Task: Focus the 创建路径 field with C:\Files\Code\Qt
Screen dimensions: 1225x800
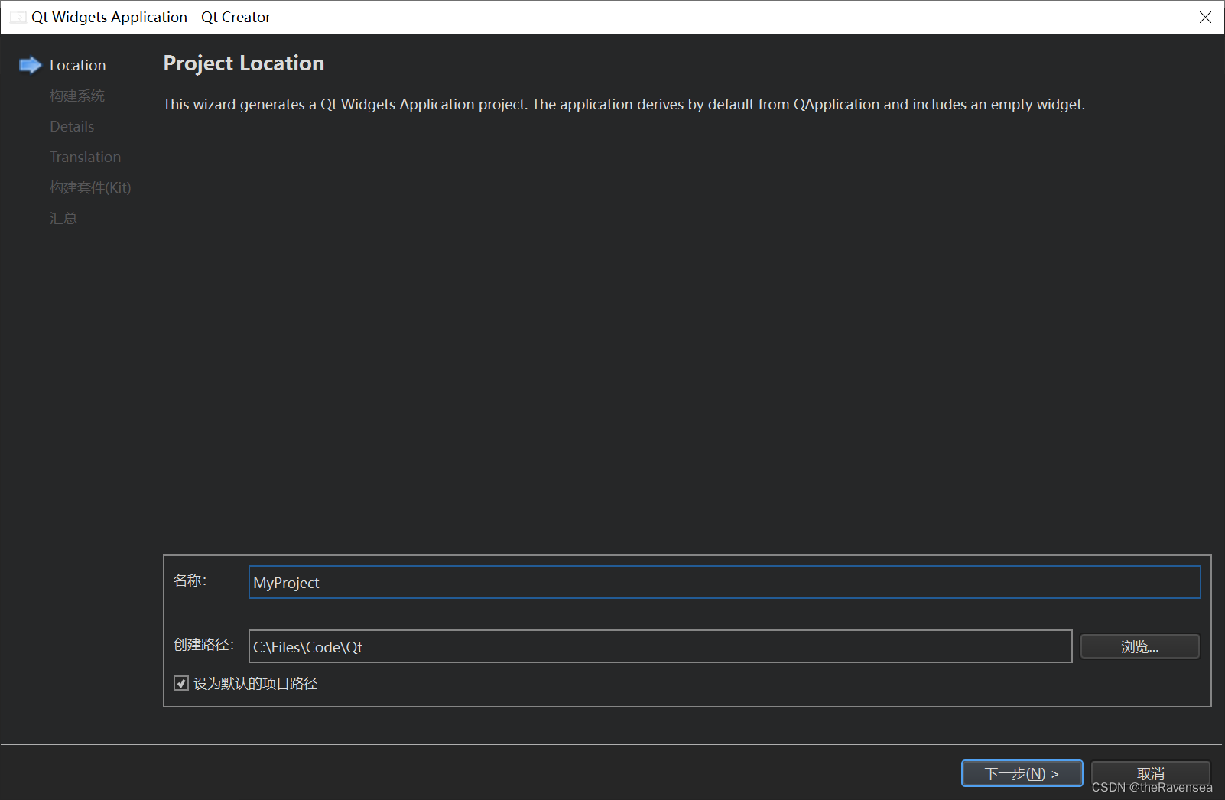Action: click(x=660, y=646)
